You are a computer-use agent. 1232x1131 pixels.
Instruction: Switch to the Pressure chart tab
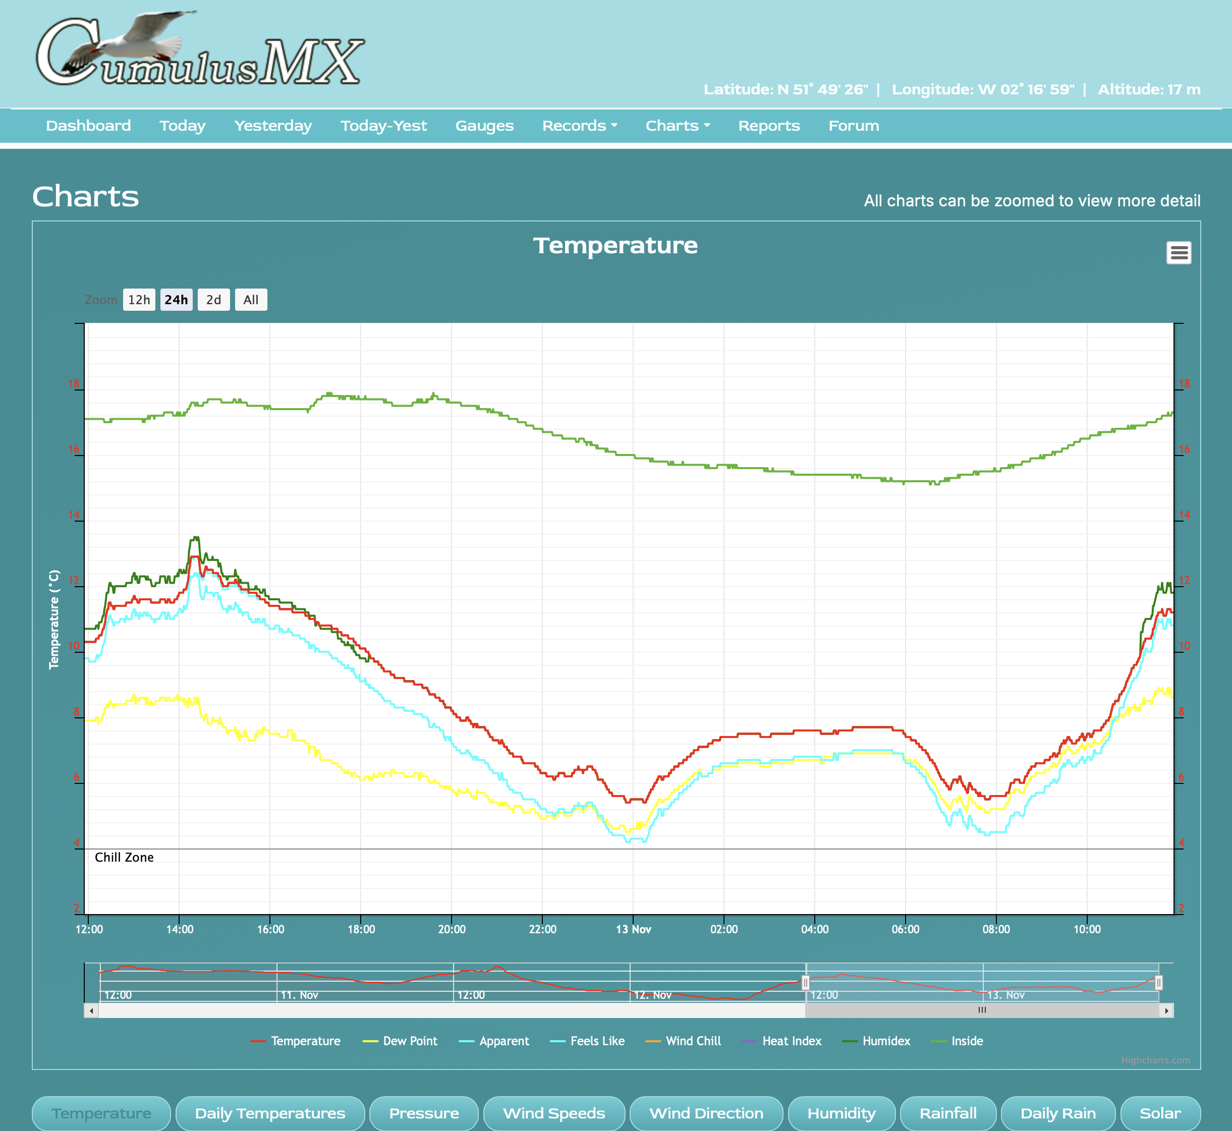point(423,1113)
